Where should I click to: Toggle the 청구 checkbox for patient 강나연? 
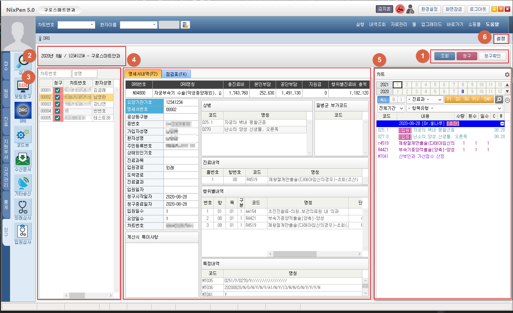tap(58, 104)
